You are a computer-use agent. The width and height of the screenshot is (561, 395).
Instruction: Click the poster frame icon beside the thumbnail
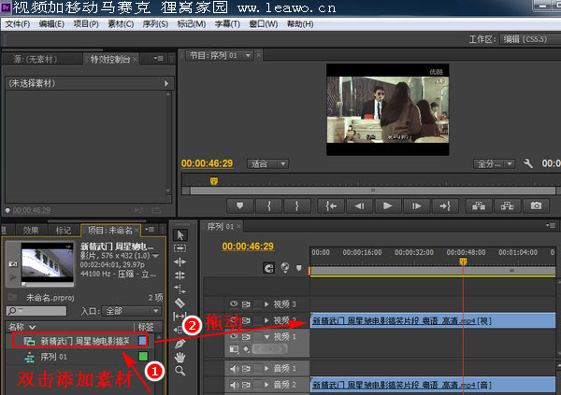click(13, 264)
